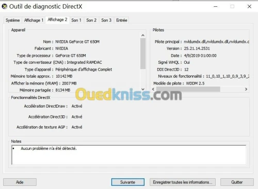Close the DirectX diagnostic window
Viewport: 258px width, 189px height.
[x=249, y=7]
